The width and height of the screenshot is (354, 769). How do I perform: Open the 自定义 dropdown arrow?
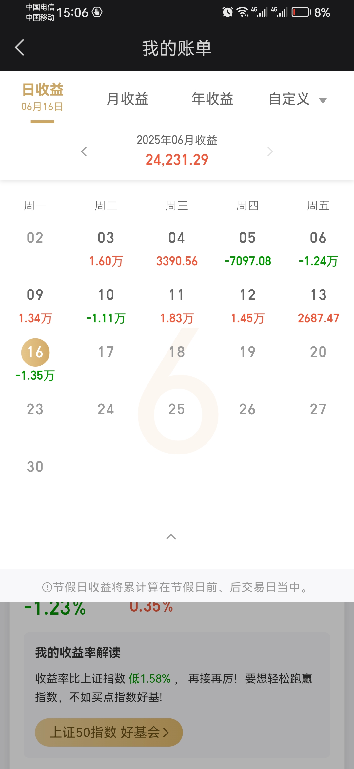(323, 101)
